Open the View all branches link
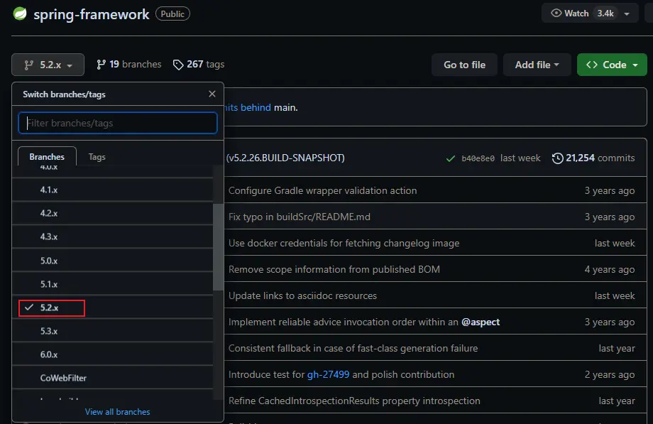The width and height of the screenshot is (653, 424). coord(117,411)
